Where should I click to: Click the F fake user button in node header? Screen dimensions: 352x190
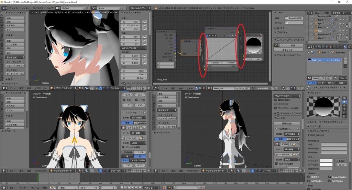241,88
